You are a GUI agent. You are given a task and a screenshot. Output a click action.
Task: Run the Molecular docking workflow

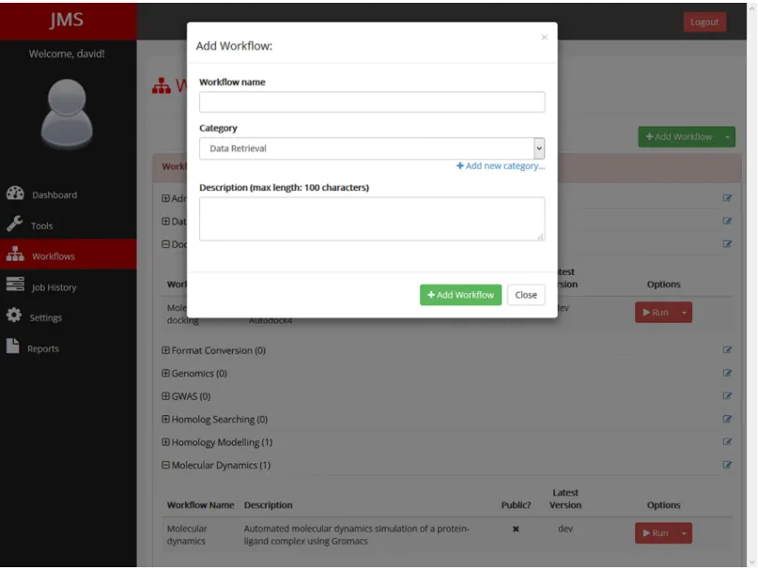pos(656,313)
